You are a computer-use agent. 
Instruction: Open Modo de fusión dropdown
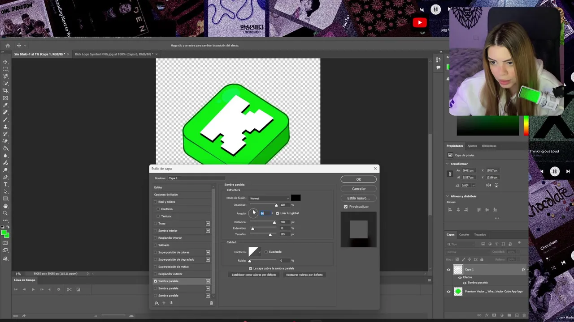click(x=269, y=198)
